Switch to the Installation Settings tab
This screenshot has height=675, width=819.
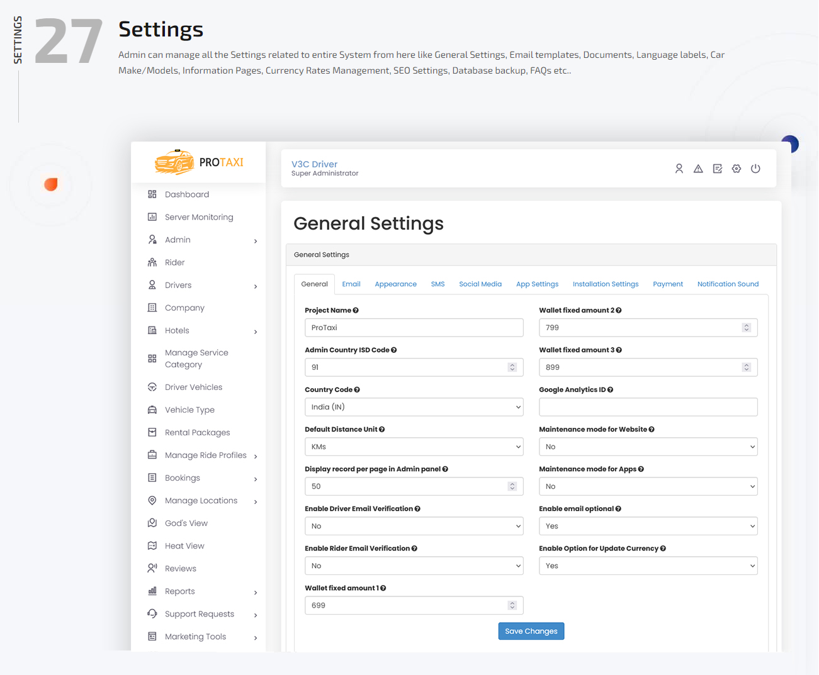click(606, 284)
